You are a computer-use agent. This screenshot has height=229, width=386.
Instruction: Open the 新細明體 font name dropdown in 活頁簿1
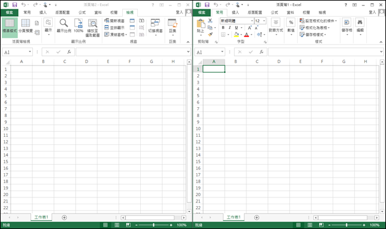tap(252, 21)
